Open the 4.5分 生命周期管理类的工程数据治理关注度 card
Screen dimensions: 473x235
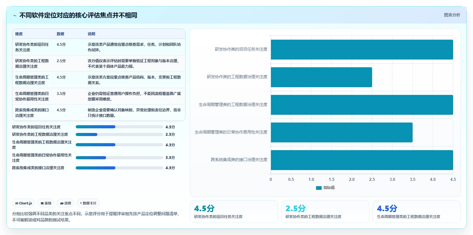(417, 211)
